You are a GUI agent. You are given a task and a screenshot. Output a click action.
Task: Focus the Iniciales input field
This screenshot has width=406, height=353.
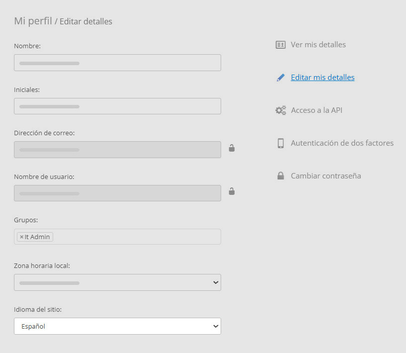(117, 106)
